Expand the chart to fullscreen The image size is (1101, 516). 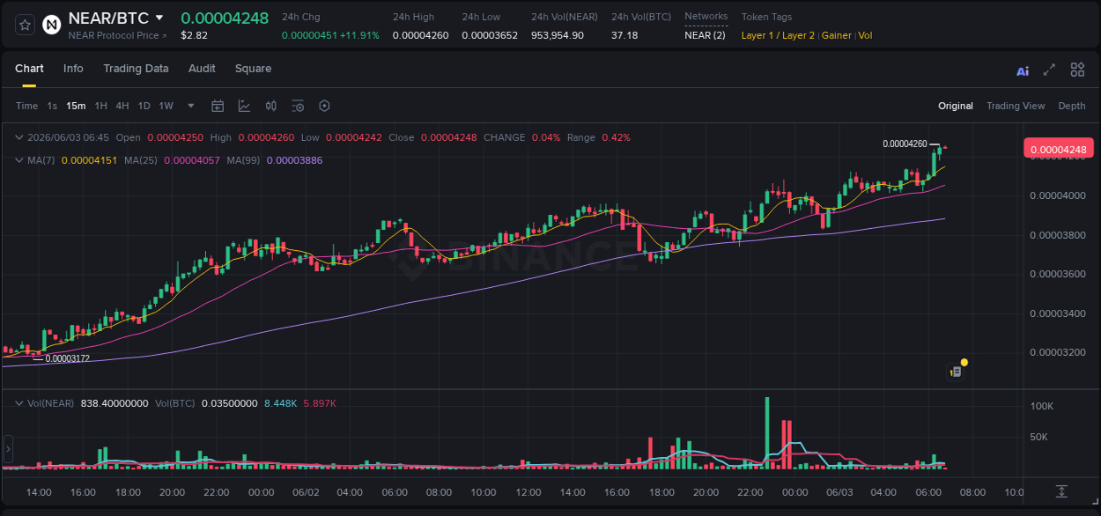pos(1049,70)
